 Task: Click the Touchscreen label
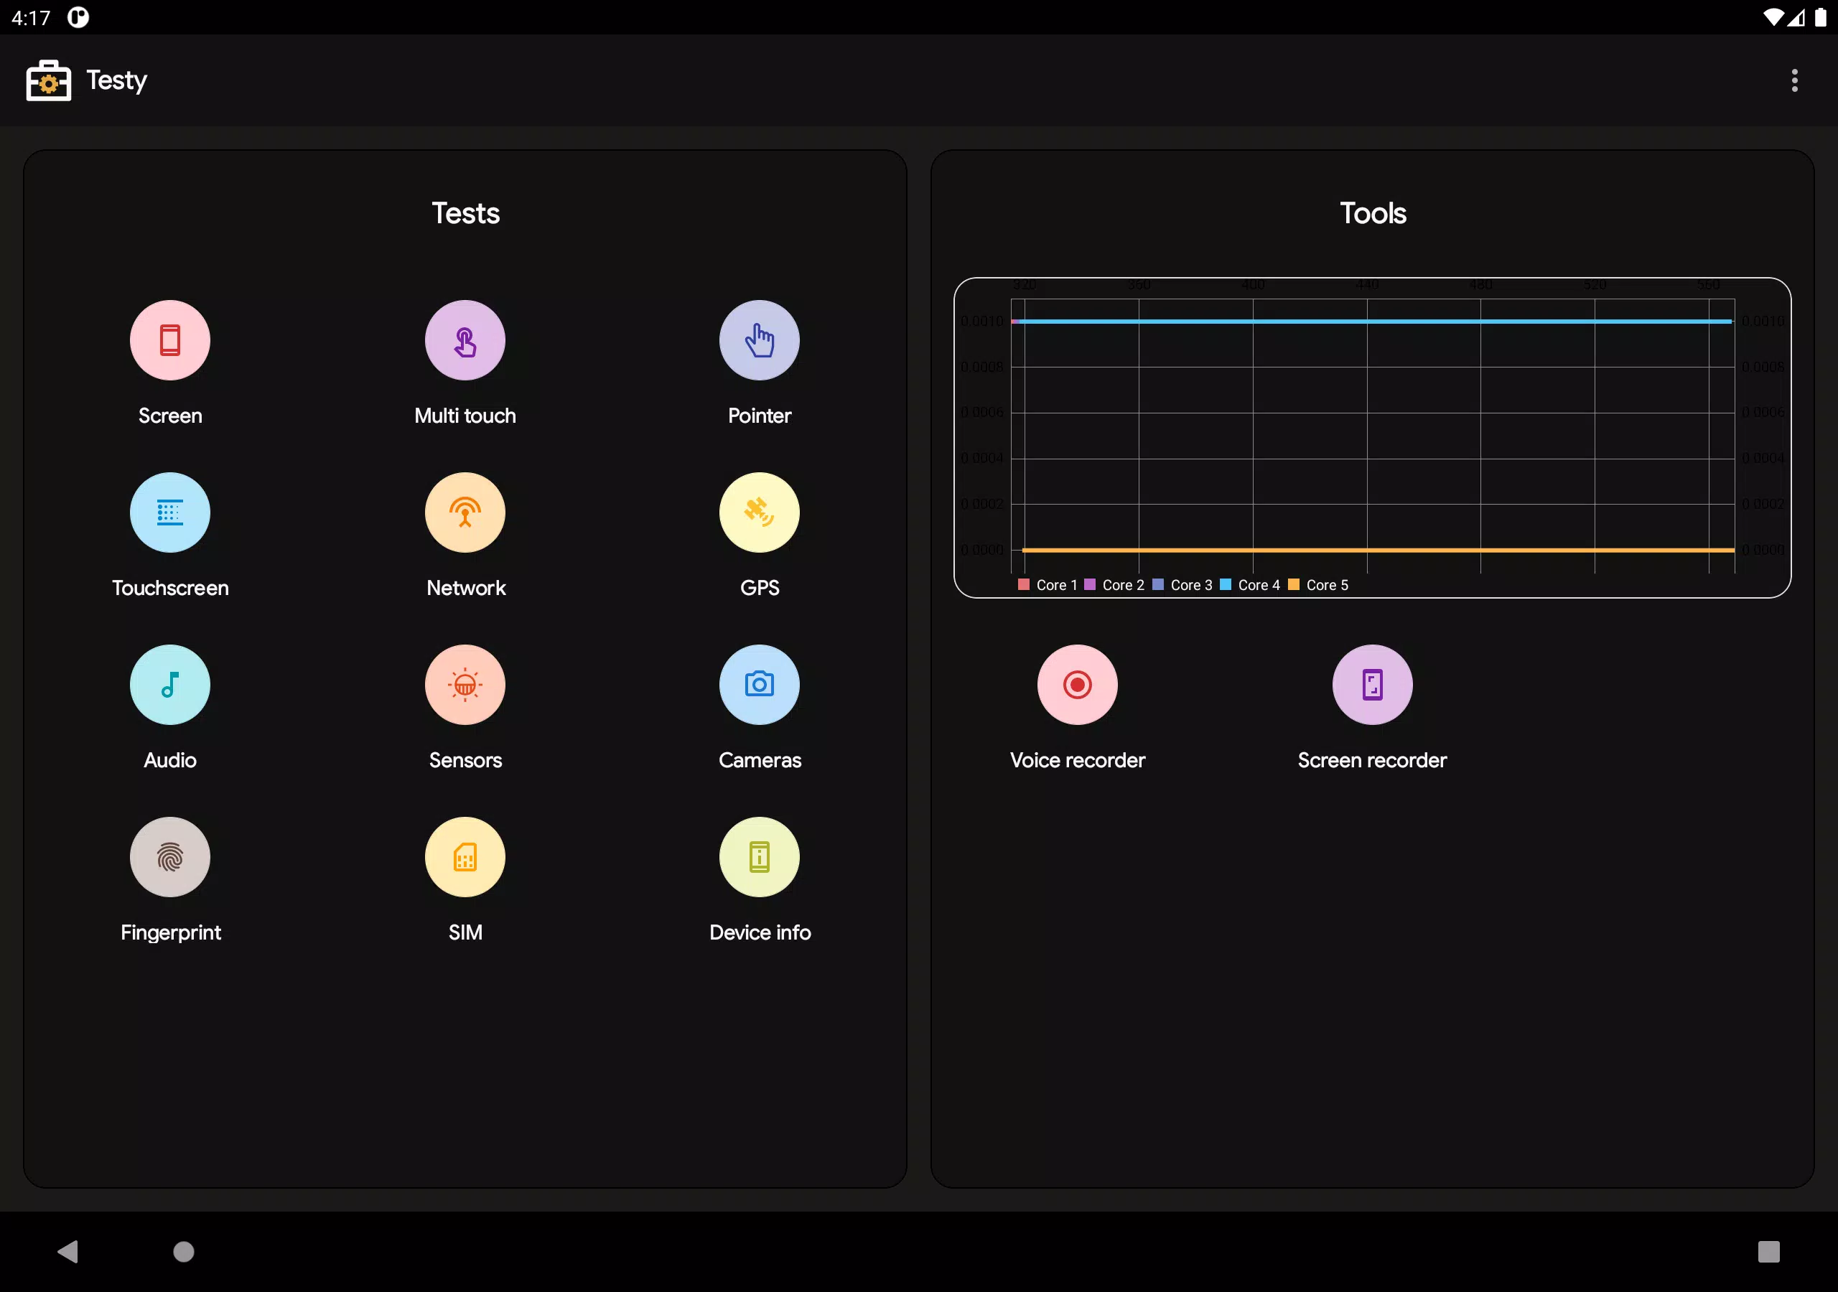tap(170, 588)
